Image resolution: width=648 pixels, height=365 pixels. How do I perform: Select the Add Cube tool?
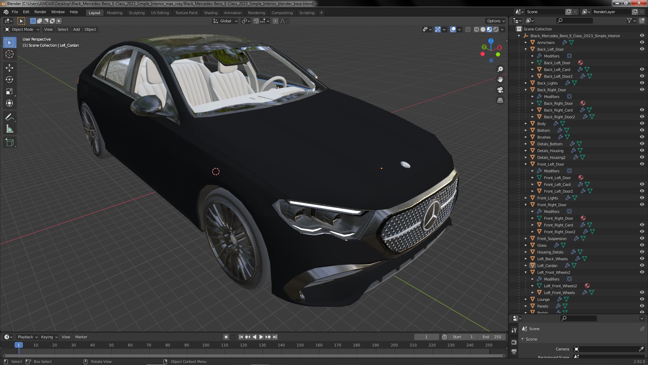point(9,143)
